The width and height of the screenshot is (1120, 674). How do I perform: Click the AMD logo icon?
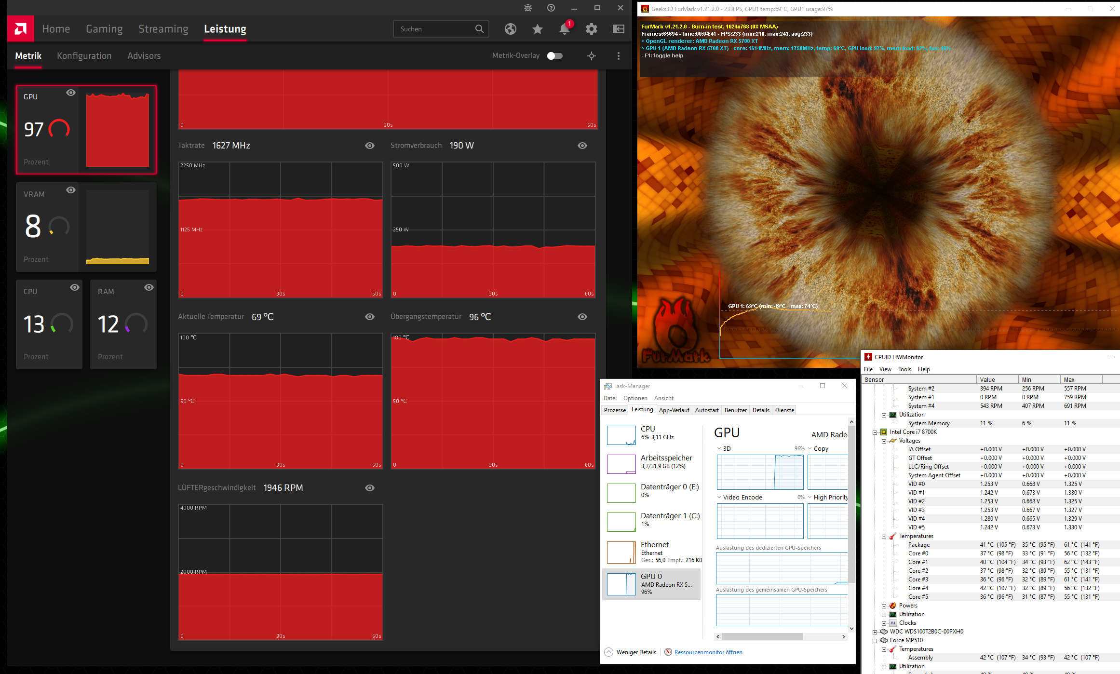click(21, 29)
